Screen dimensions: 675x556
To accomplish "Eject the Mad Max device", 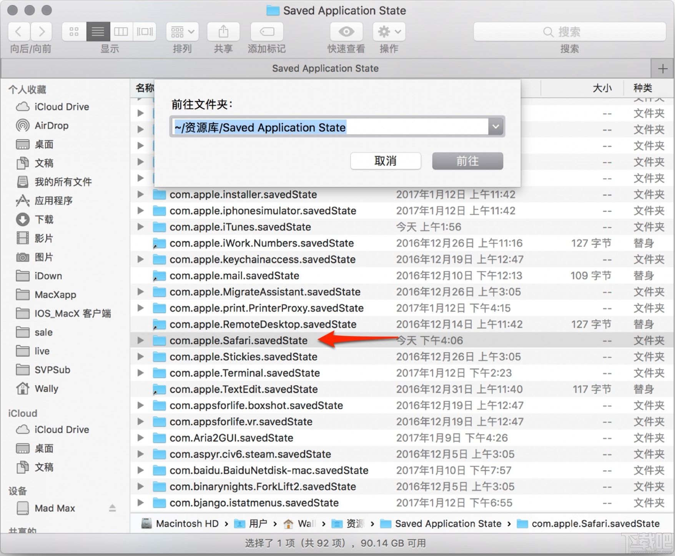I will (x=112, y=508).
